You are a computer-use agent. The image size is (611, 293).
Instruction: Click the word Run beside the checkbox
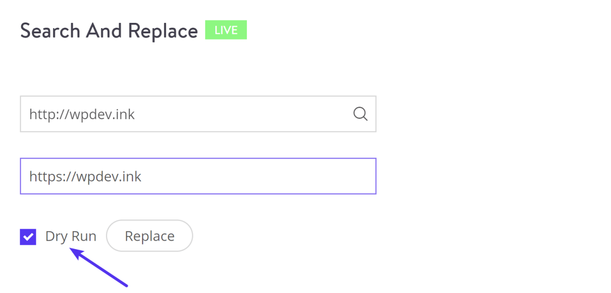coord(84,236)
